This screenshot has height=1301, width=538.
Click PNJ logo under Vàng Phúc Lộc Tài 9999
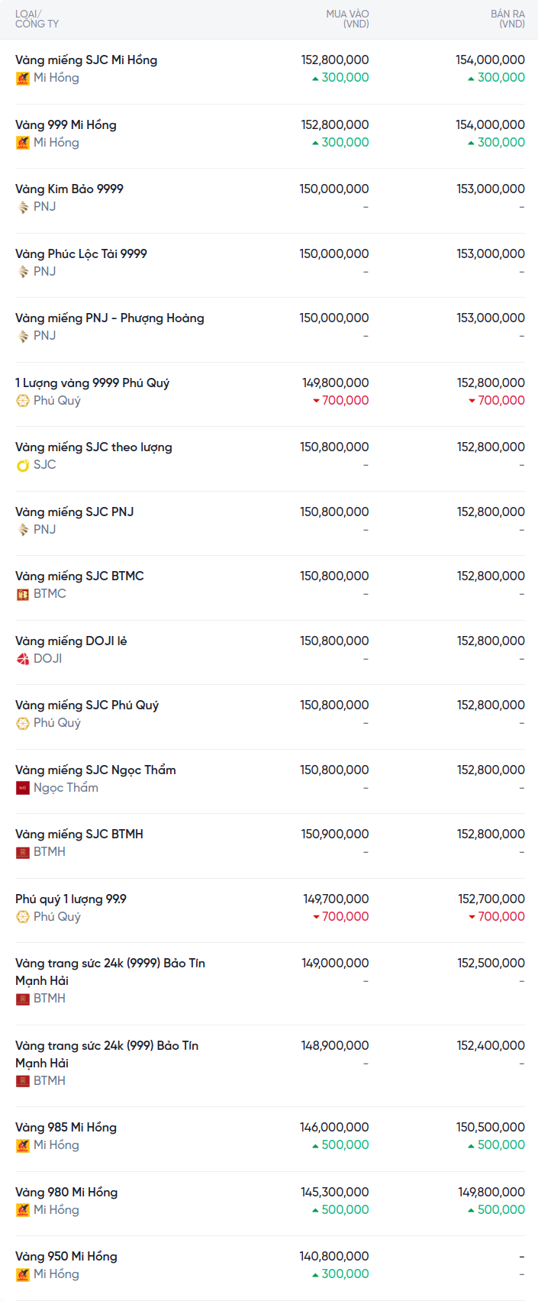[x=23, y=272]
